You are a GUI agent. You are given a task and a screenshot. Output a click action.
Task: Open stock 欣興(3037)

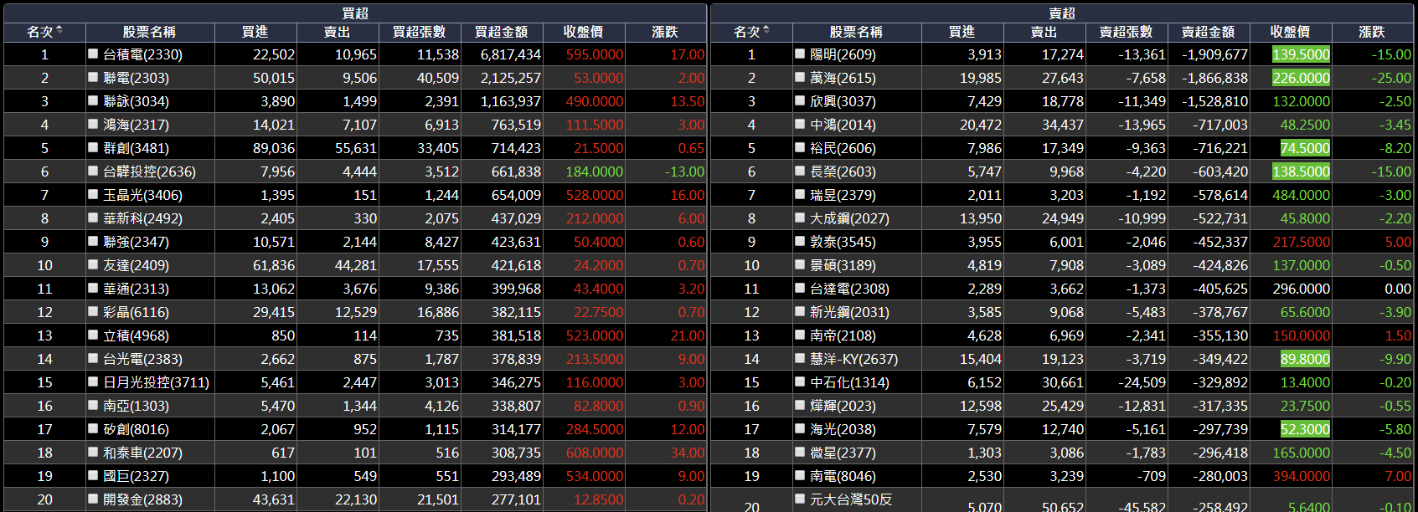[843, 101]
